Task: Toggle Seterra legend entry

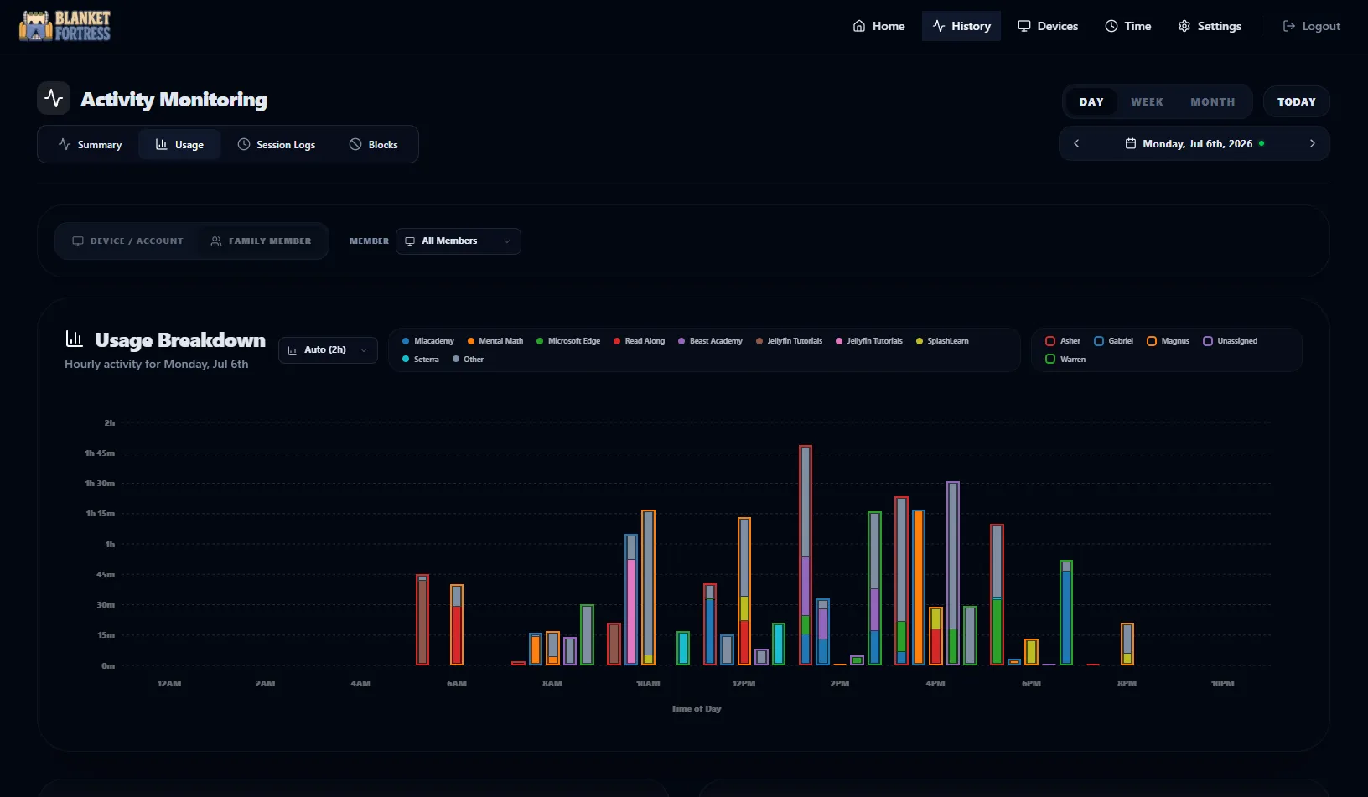Action: click(421, 360)
